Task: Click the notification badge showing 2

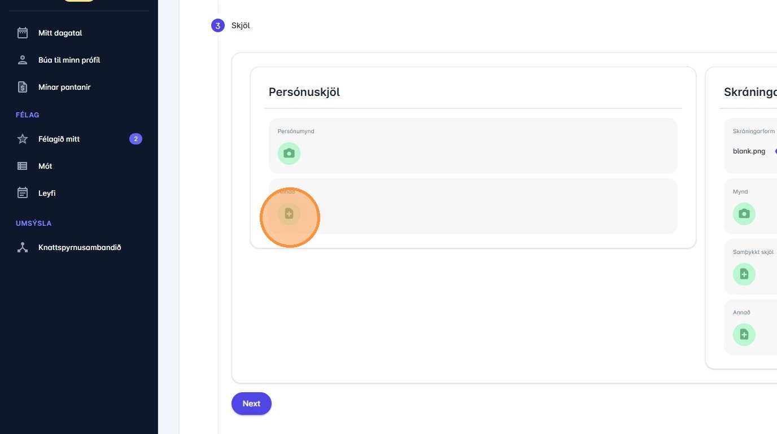Action: [x=136, y=139]
